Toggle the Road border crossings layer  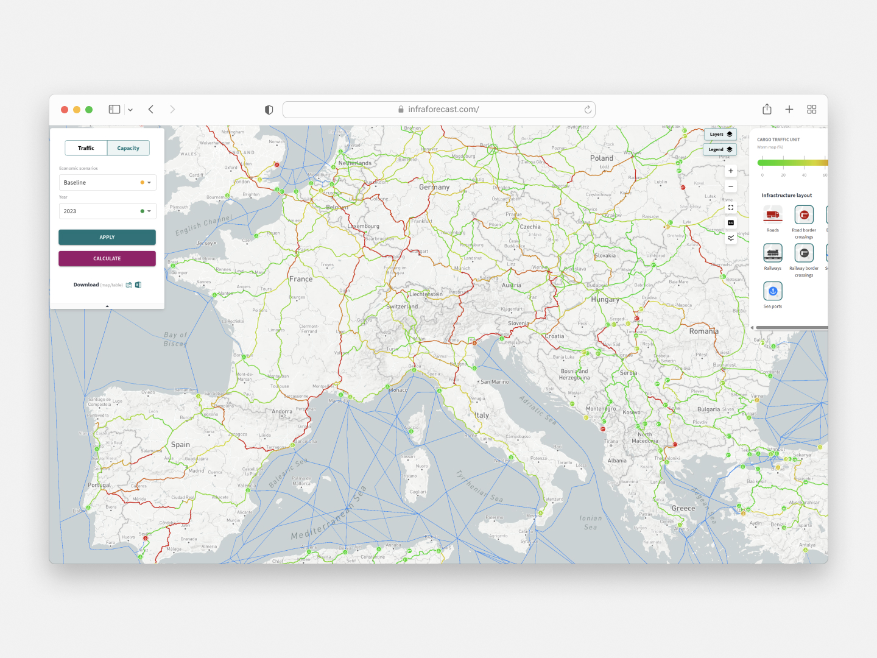tap(804, 215)
